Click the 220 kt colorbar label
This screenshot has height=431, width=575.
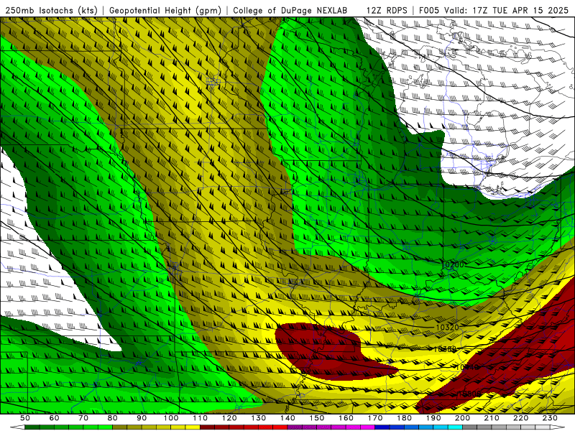(520, 418)
